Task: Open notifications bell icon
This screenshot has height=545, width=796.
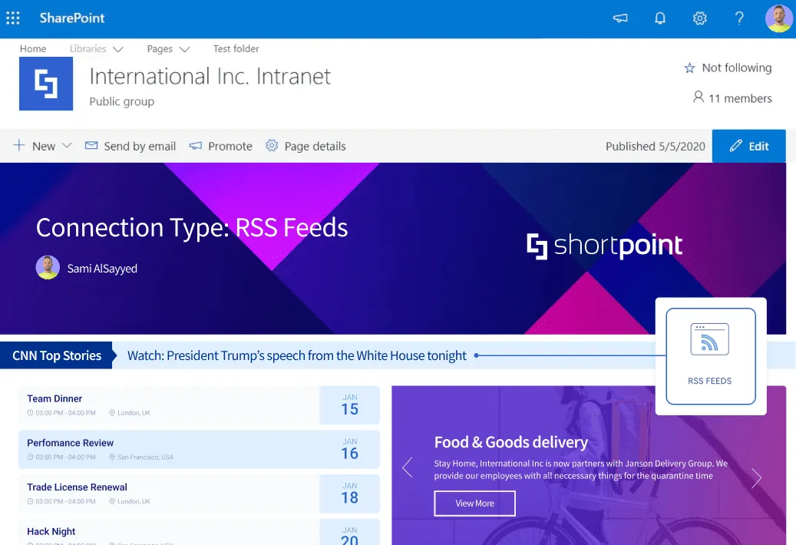Action: click(659, 18)
